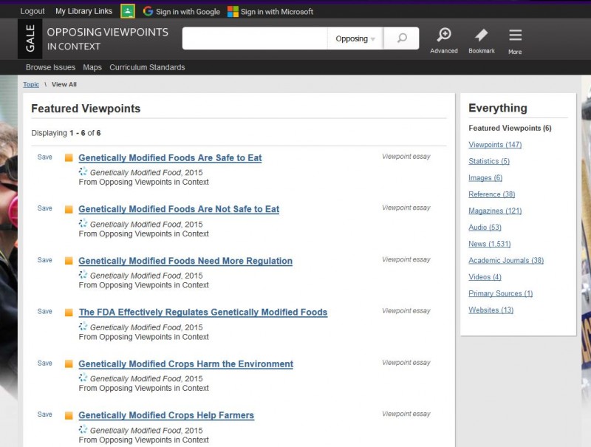The height and width of the screenshot is (447, 591).
Task: Save the 'Are Safe to Eat' essay
Action: click(44, 157)
